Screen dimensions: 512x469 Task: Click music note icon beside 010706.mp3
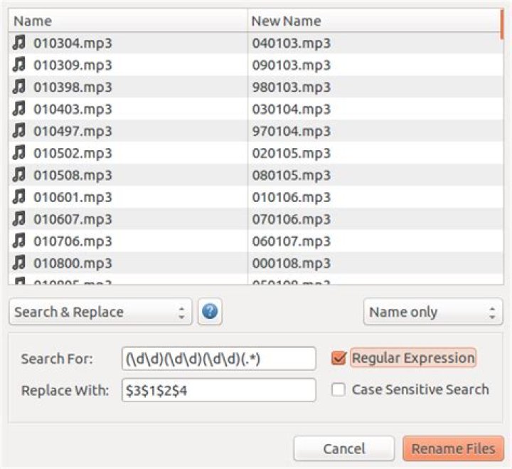pyautogui.click(x=19, y=241)
